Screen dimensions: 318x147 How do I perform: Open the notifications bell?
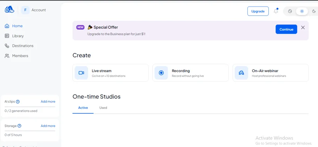(x=276, y=11)
